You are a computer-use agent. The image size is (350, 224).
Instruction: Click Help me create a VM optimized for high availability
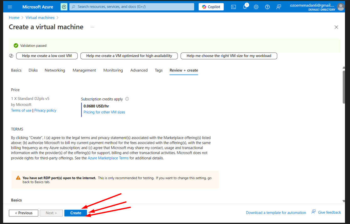(129, 56)
